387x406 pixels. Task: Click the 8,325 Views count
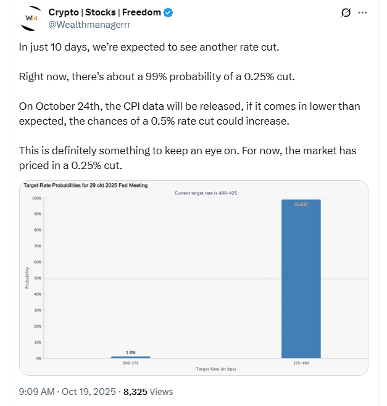[148, 391]
